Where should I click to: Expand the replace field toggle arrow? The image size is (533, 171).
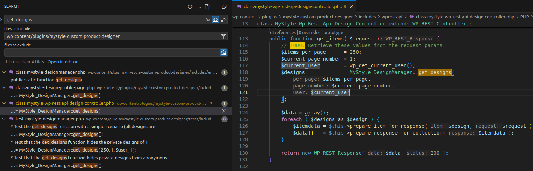2,20
